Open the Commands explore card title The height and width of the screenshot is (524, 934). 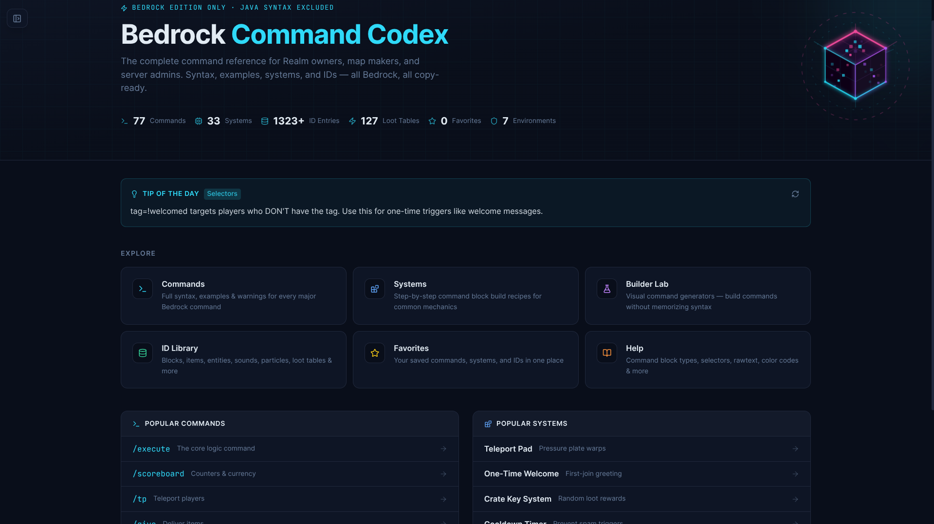(x=183, y=284)
